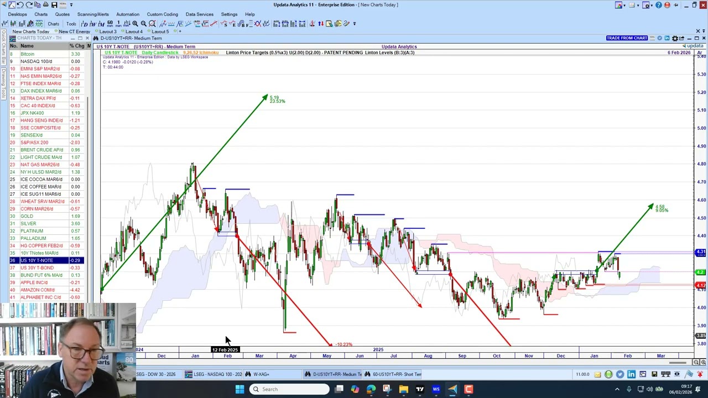Click the blue Help question mark icon
Viewport: 708px width, 398px height.
[659, 5]
